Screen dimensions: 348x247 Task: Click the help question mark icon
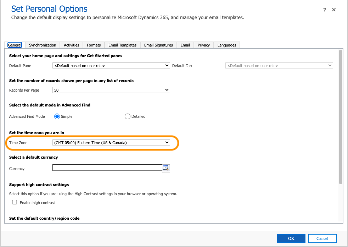point(324,10)
